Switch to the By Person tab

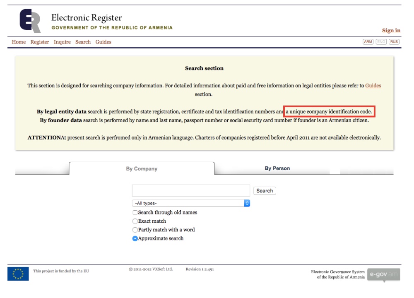pos(277,168)
